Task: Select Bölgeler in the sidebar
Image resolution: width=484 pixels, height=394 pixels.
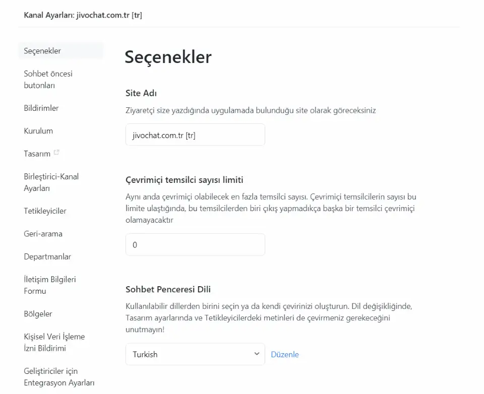Action: 38,314
